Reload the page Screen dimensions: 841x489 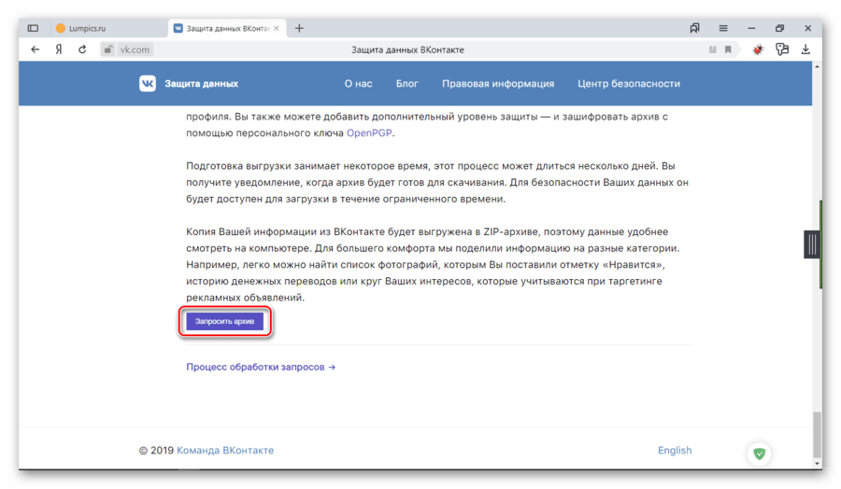[x=82, y=49]
